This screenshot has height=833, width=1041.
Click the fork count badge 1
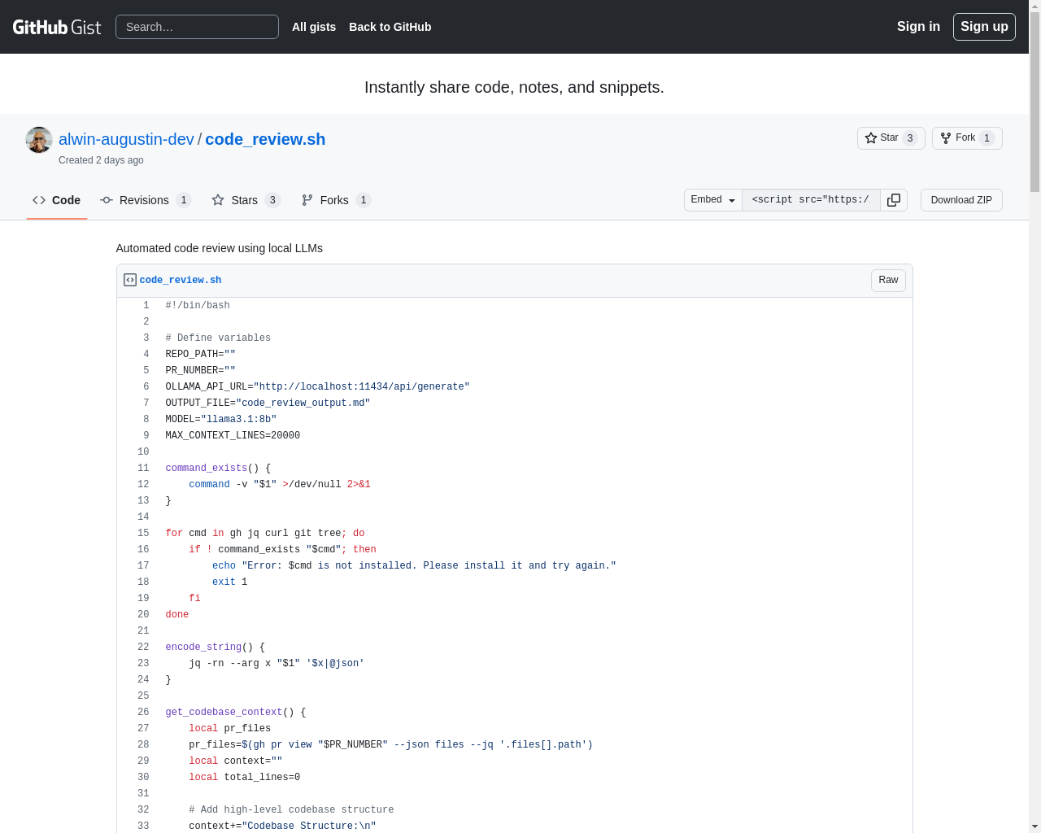click(x=987, y=138)
